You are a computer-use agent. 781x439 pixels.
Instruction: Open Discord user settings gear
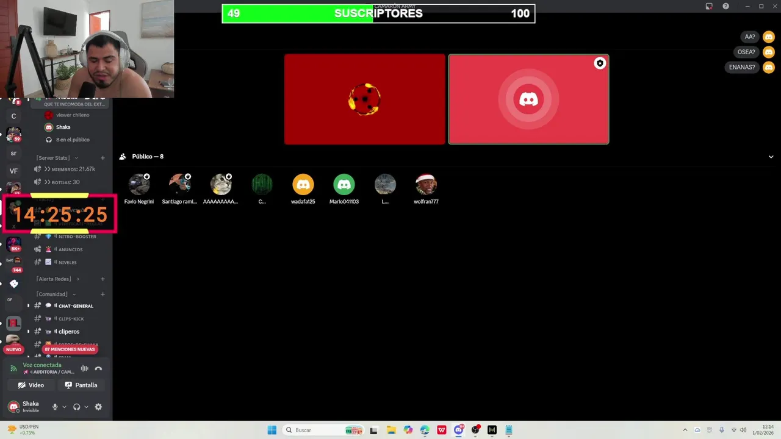[x=98, y=407]
